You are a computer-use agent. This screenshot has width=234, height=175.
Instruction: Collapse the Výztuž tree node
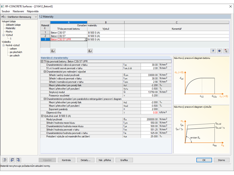point(3,35)
